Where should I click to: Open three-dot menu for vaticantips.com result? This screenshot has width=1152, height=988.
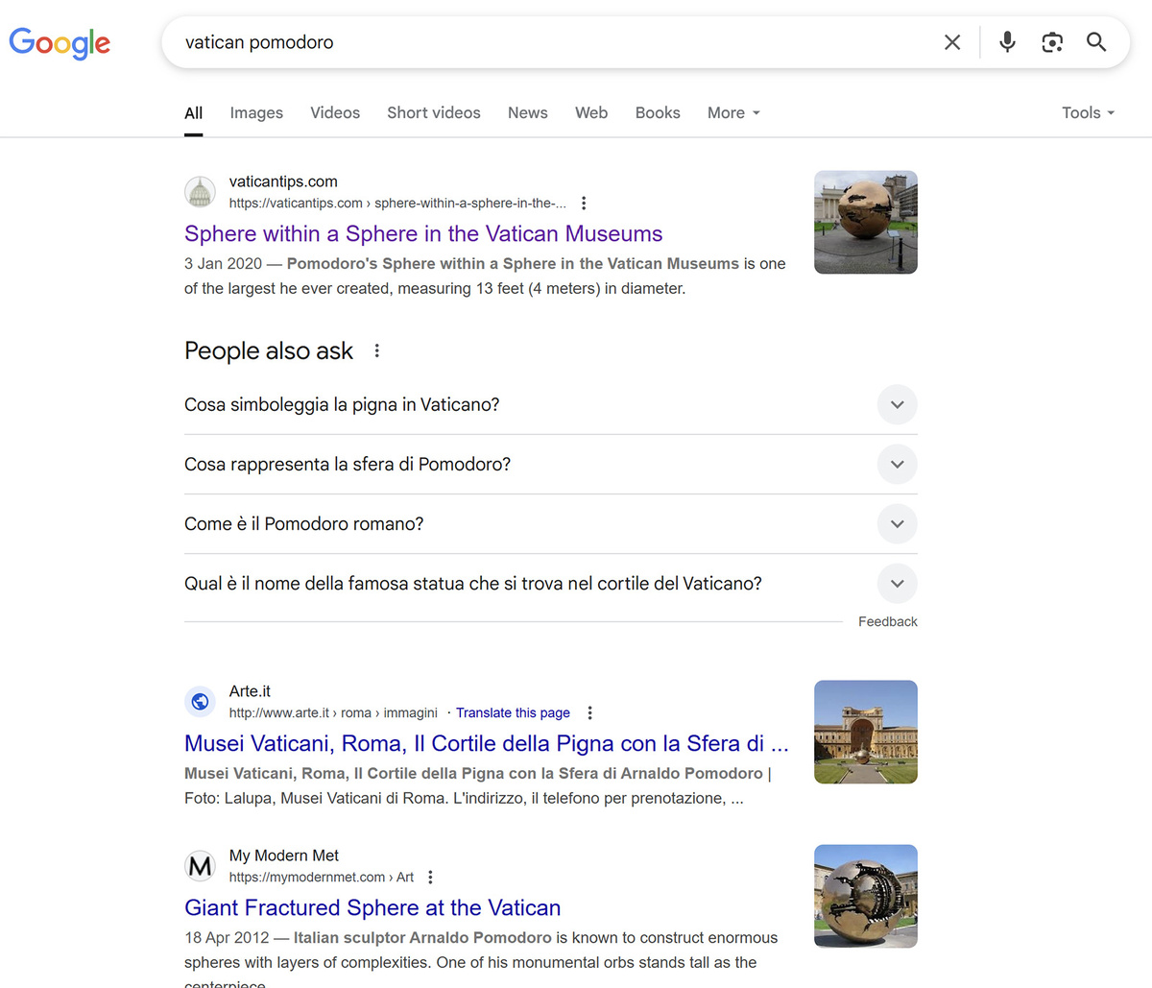pos(584,204)
